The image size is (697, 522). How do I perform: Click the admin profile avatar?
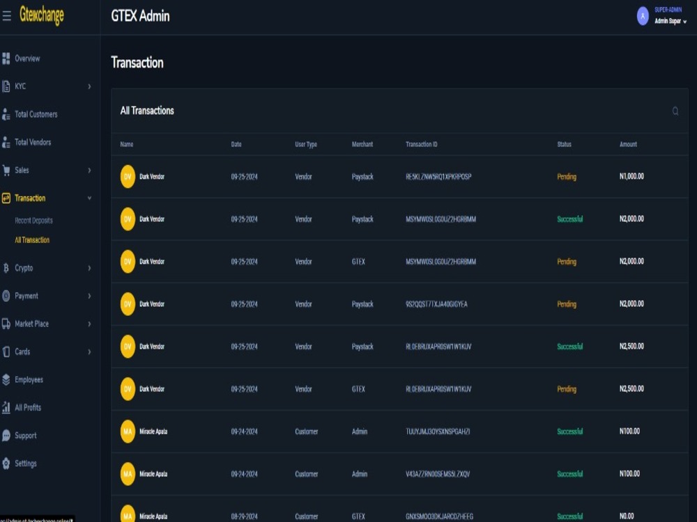(643, 16)
